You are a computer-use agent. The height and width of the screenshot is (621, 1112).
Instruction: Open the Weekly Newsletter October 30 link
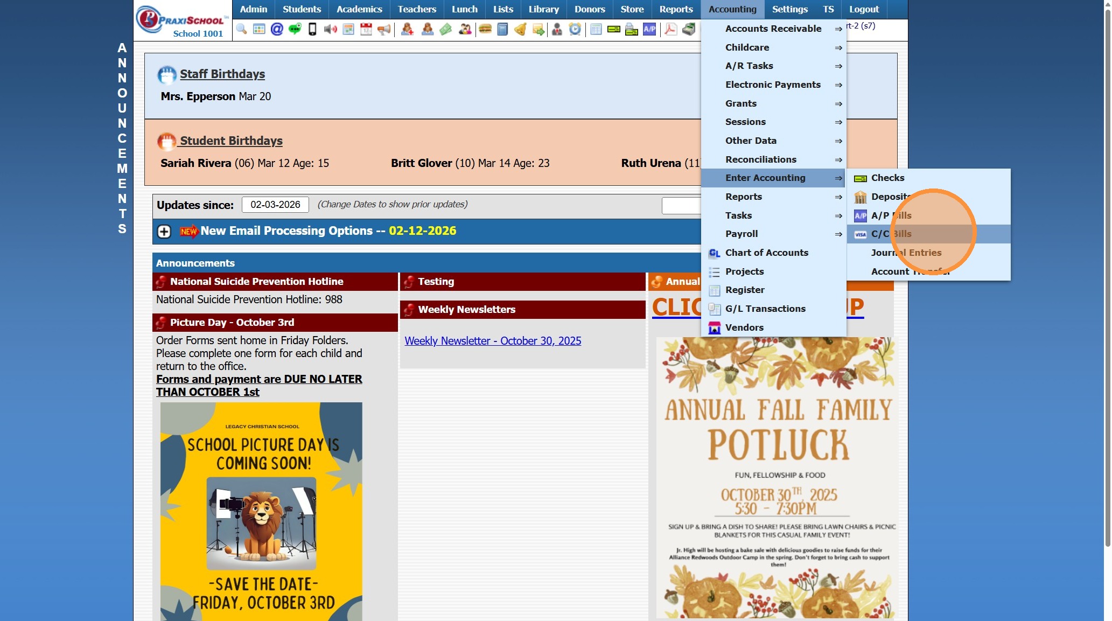point(493,341)
